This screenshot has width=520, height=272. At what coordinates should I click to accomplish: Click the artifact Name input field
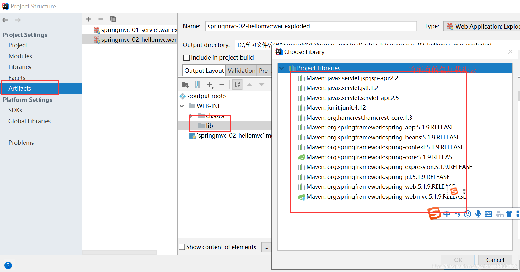click(x=311, y=26)
